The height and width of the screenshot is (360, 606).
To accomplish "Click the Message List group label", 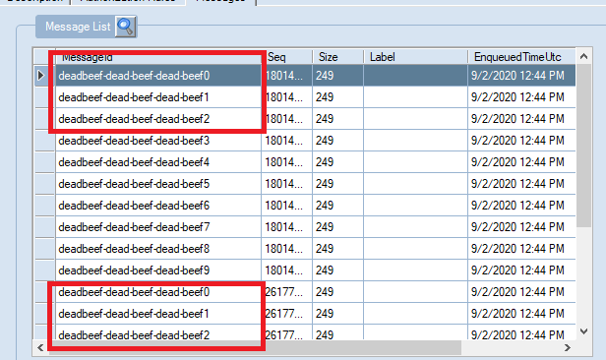I will tap(78, 27).
